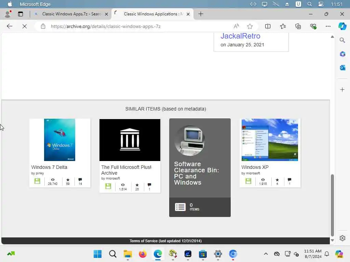Click scrollbar up arrow
This screenshot has width=350, height=262.
pos(332,37)
